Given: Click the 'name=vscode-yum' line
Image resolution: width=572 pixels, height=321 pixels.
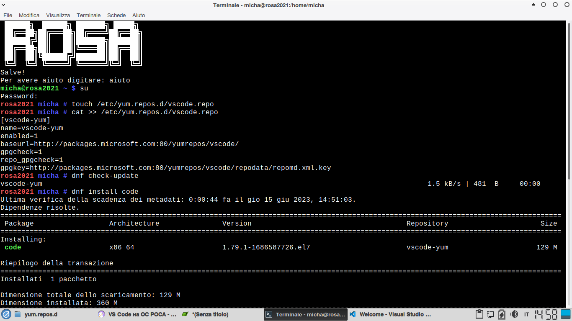Looking at the screenshot, I should [x=32, y=128].
